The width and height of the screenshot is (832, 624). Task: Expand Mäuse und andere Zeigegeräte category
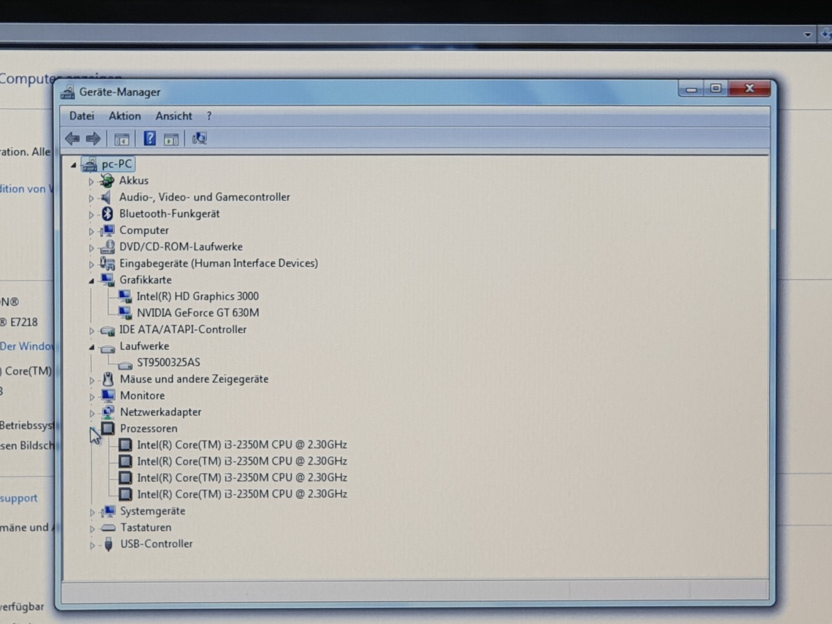tap(92, 381)
